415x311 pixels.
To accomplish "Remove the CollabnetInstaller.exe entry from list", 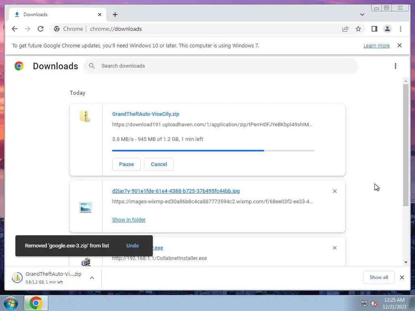I will point(335,248).
